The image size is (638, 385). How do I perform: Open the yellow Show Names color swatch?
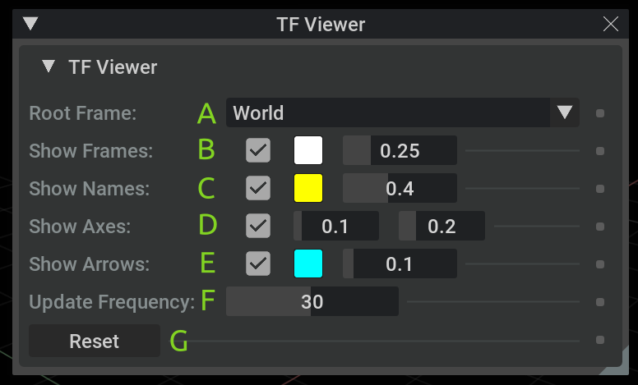308,189
